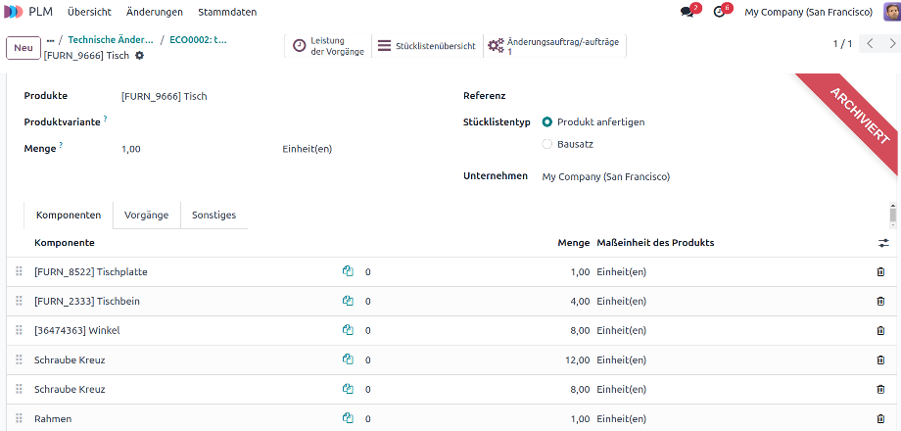
Task: Open column settings adjust icon
Action: 883,243
